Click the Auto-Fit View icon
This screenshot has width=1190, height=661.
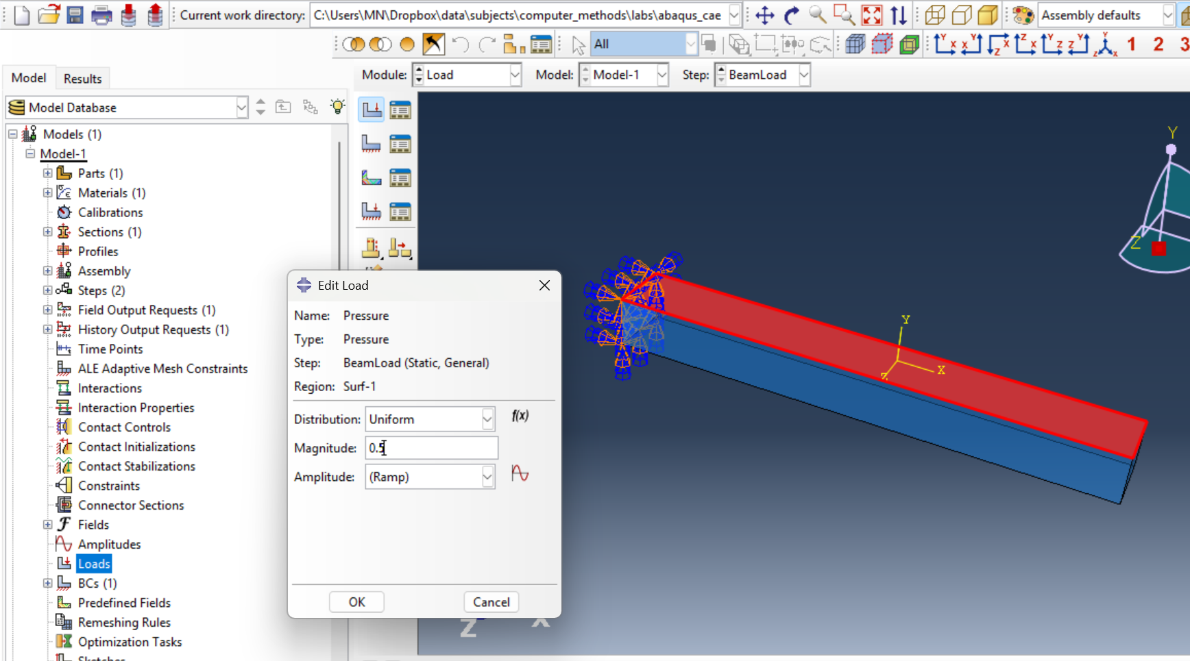872,15
